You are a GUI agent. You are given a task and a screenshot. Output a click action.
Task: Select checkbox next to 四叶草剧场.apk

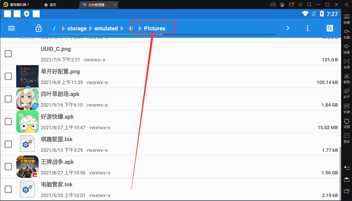tap(8, 99)
